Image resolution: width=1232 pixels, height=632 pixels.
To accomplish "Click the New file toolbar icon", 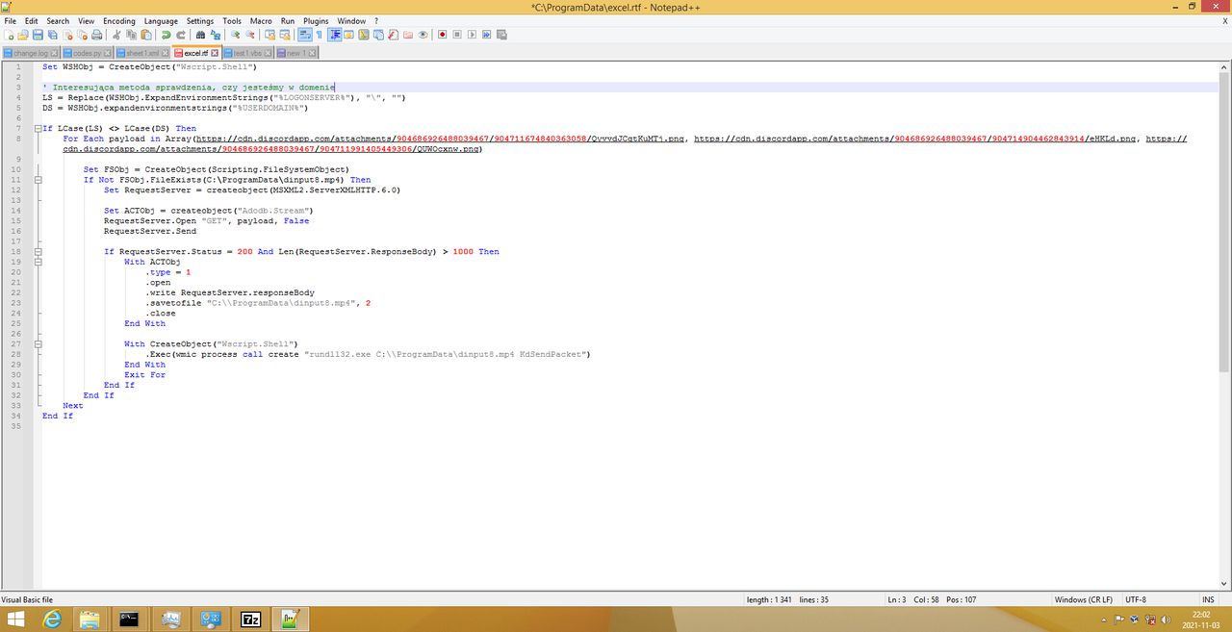I will [9, 35].
